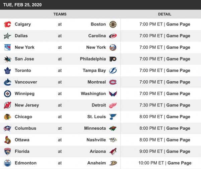
Task: Open Game Page for Edmonton at Anaheim
Action: (x=180, y=163)
